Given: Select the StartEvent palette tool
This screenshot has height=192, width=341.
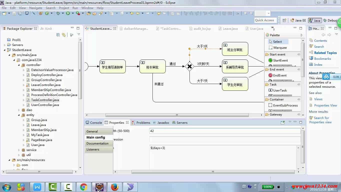Looking at the screenshot, I should (278, 60).
